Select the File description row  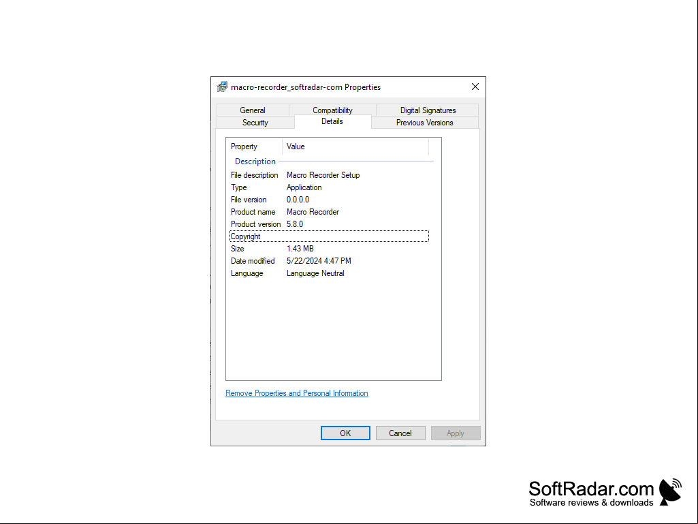[x=329, y=175]
